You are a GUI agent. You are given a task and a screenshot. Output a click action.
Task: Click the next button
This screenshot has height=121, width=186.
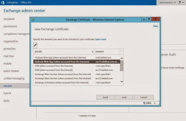pos(124,97)
